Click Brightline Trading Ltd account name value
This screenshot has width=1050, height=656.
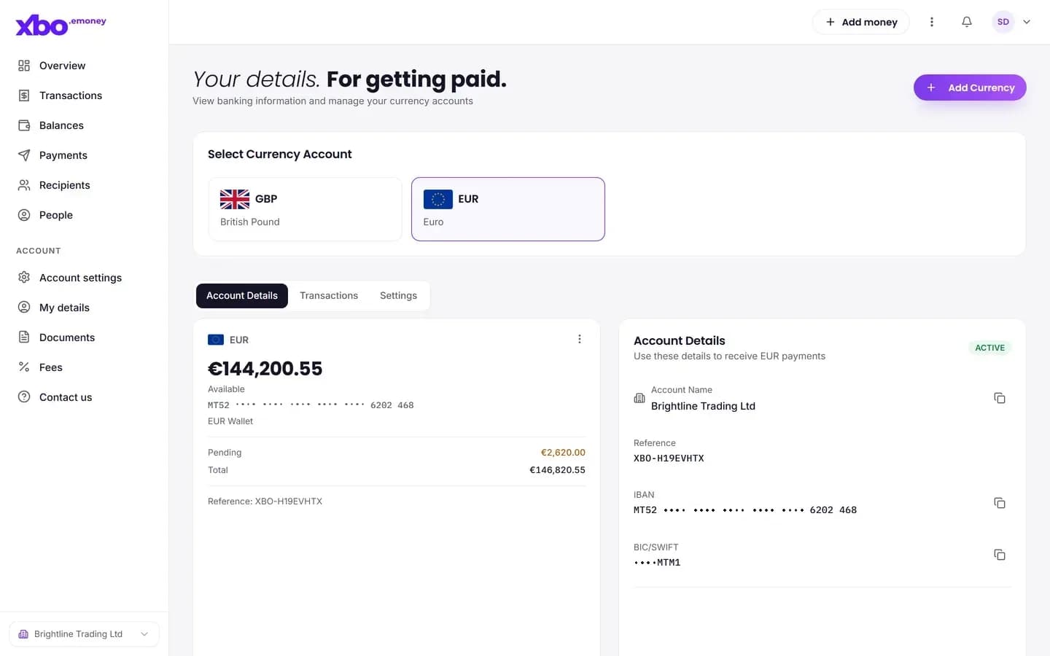pos(703,406)
